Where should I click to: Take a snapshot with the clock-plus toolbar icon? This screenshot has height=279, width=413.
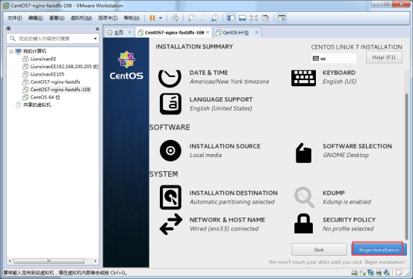click(191, 18)
